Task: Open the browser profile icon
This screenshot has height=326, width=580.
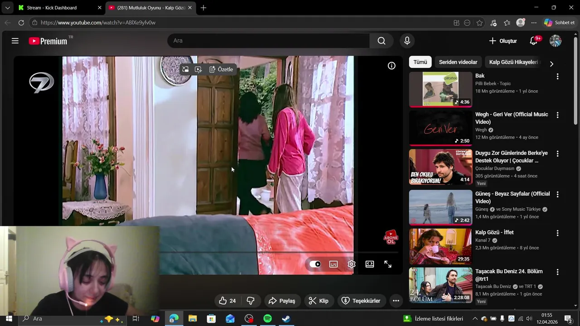Action: (x=521, y=23)
